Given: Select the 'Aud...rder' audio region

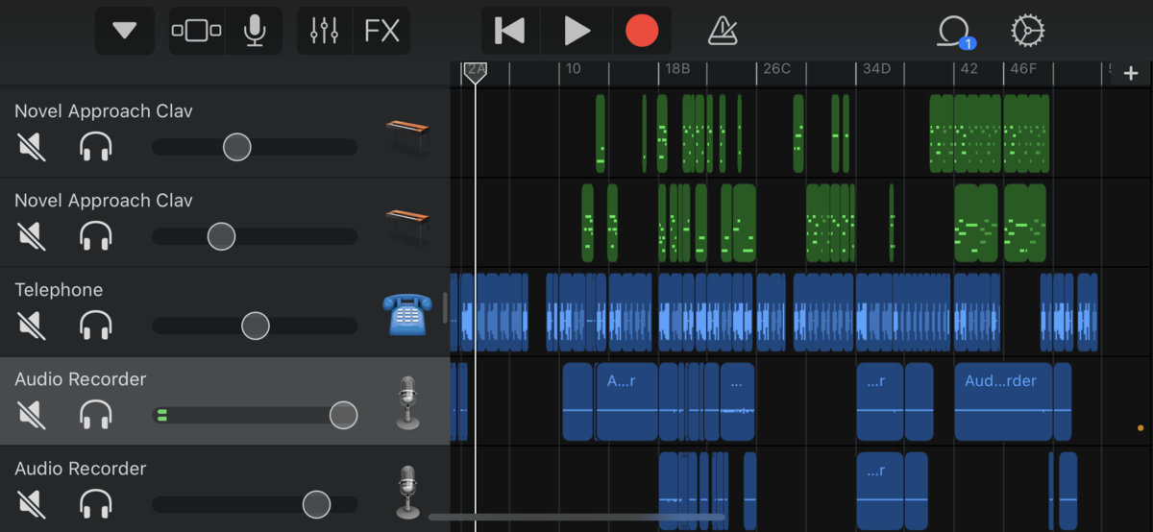Looking at the screenshot, I should tap(1002, 401).
